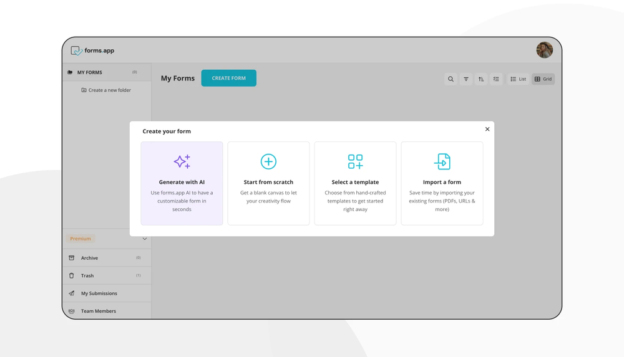Open the user profile avatar menu
Viewport: 624px width, 357px height.
tap(544, 50)
